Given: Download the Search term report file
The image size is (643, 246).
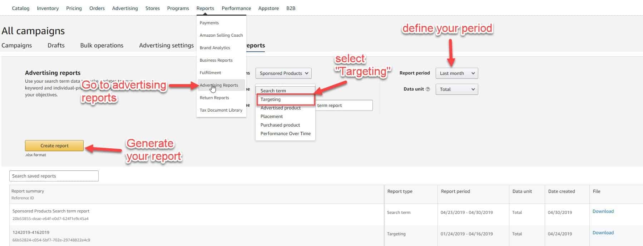Looking at the screenshot, I should (603, 211).
